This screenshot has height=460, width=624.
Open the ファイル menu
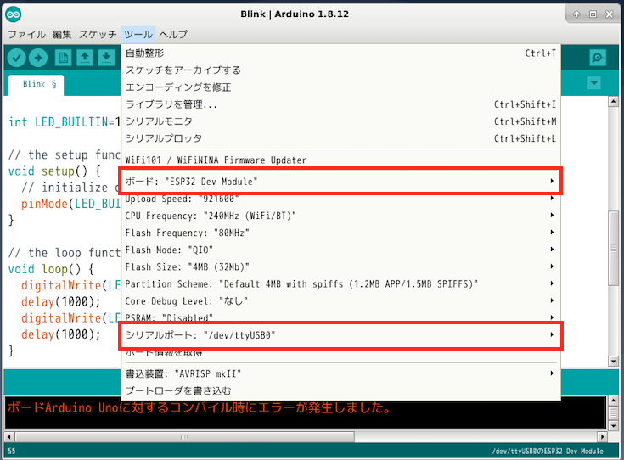(x=26, y=35)
